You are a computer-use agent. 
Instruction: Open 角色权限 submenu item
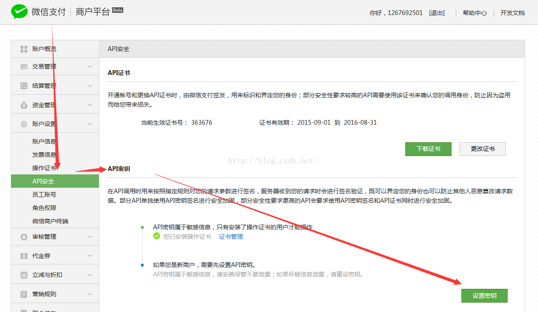(x=44, y=208)
